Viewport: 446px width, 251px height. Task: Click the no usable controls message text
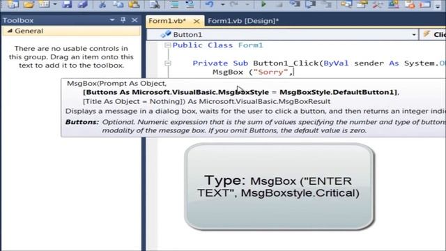pos(71,57)
